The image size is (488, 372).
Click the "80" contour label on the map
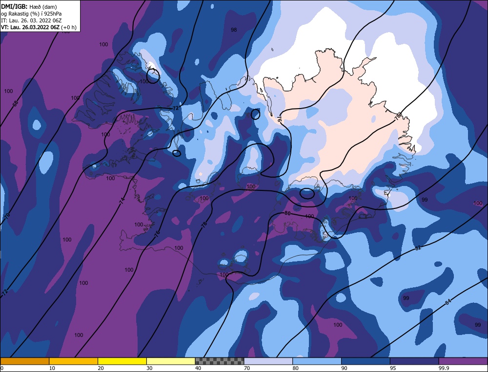(287, 213)
